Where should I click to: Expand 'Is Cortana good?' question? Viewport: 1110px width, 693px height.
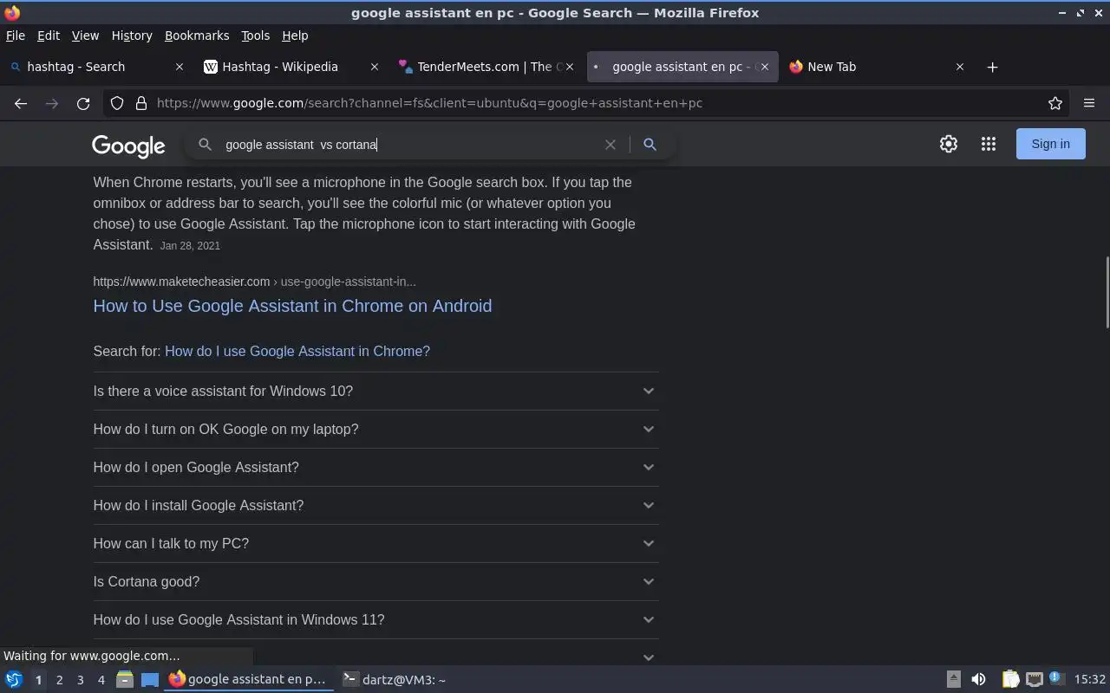tap(375, 581)
